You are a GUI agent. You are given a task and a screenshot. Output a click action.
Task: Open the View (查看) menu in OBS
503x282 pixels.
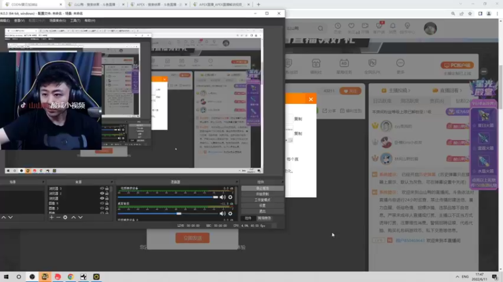click(x=19, y=21)
